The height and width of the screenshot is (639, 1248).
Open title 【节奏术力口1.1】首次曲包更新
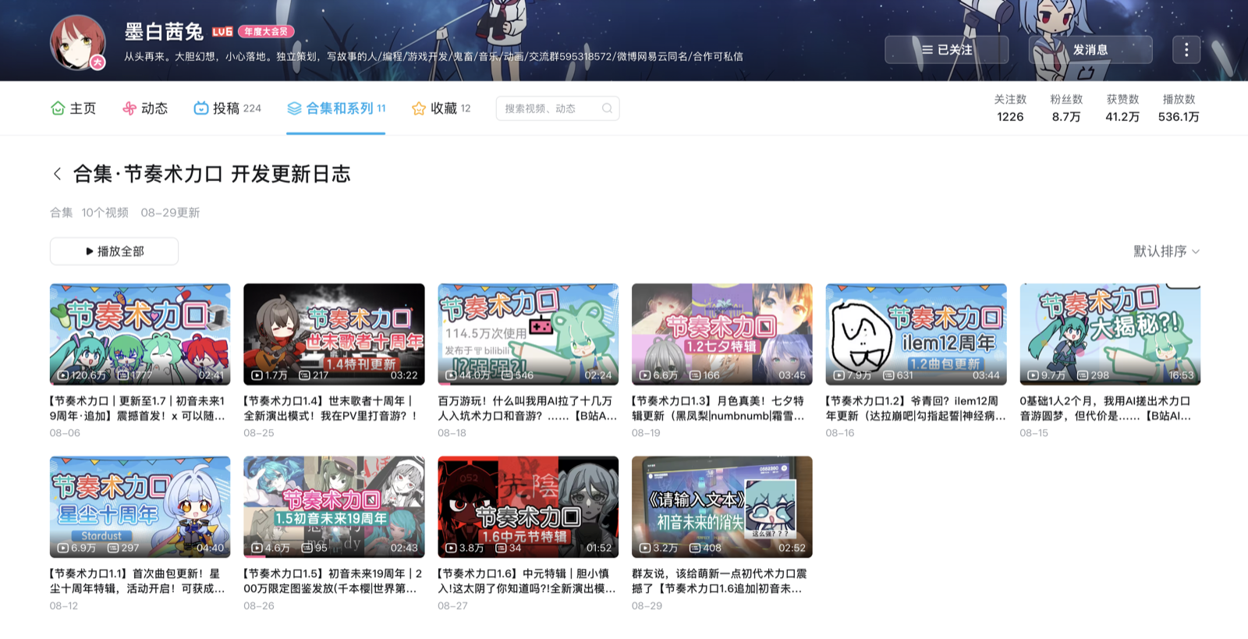tap(137, 580)
